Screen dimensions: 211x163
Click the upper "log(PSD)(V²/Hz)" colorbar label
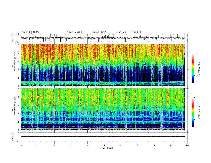point(200,70)
